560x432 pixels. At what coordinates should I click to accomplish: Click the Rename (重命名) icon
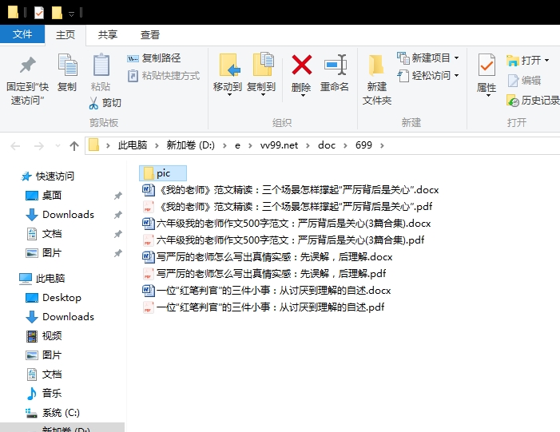point(336,65)
